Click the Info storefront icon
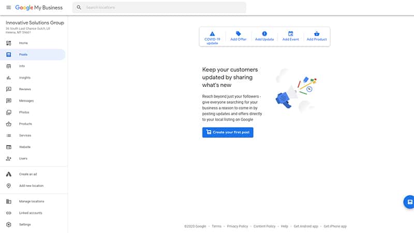This screenshot has width=414, height=233. pos(9,66)
